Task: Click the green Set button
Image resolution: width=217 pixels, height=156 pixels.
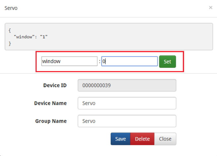Action: click(x=167, y=61)
